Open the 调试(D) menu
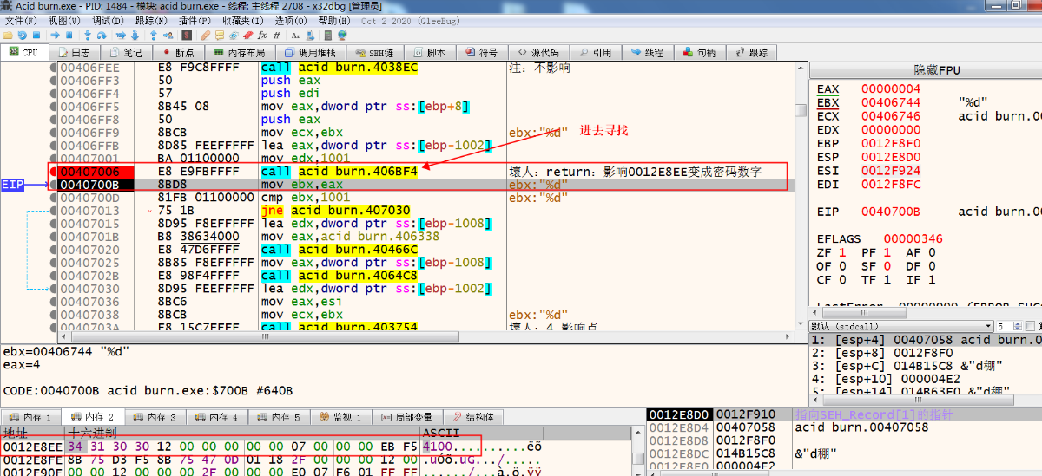The image size is (1042, 476). pos(107,20)
